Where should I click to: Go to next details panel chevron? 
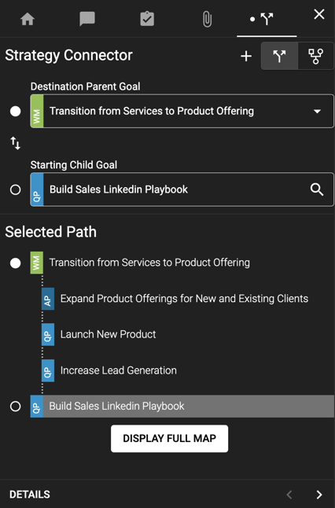point(319,495)
